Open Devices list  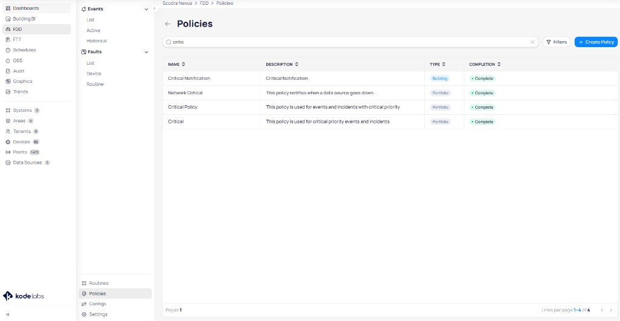(21, 141)
